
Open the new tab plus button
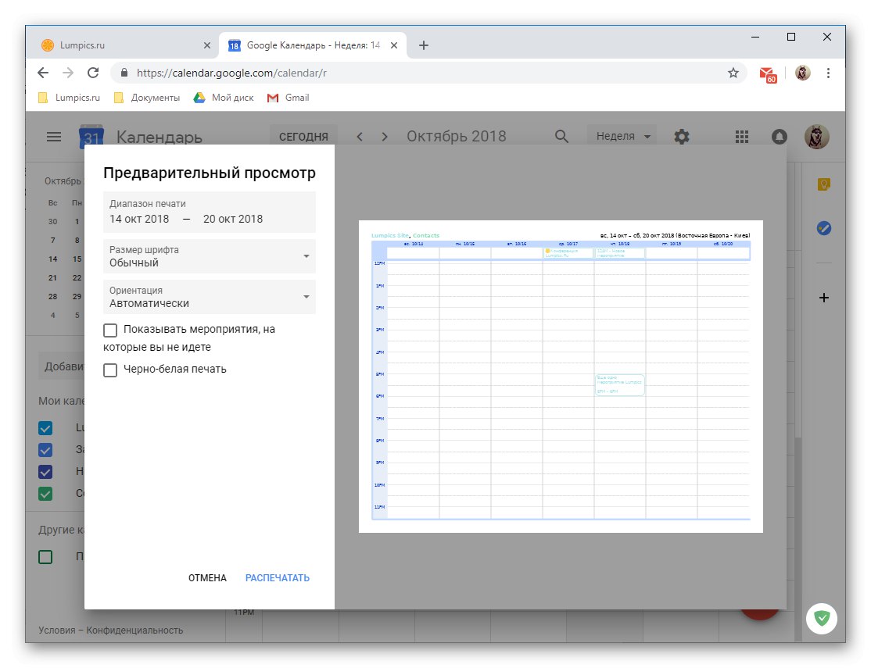[x=423, y=45]
